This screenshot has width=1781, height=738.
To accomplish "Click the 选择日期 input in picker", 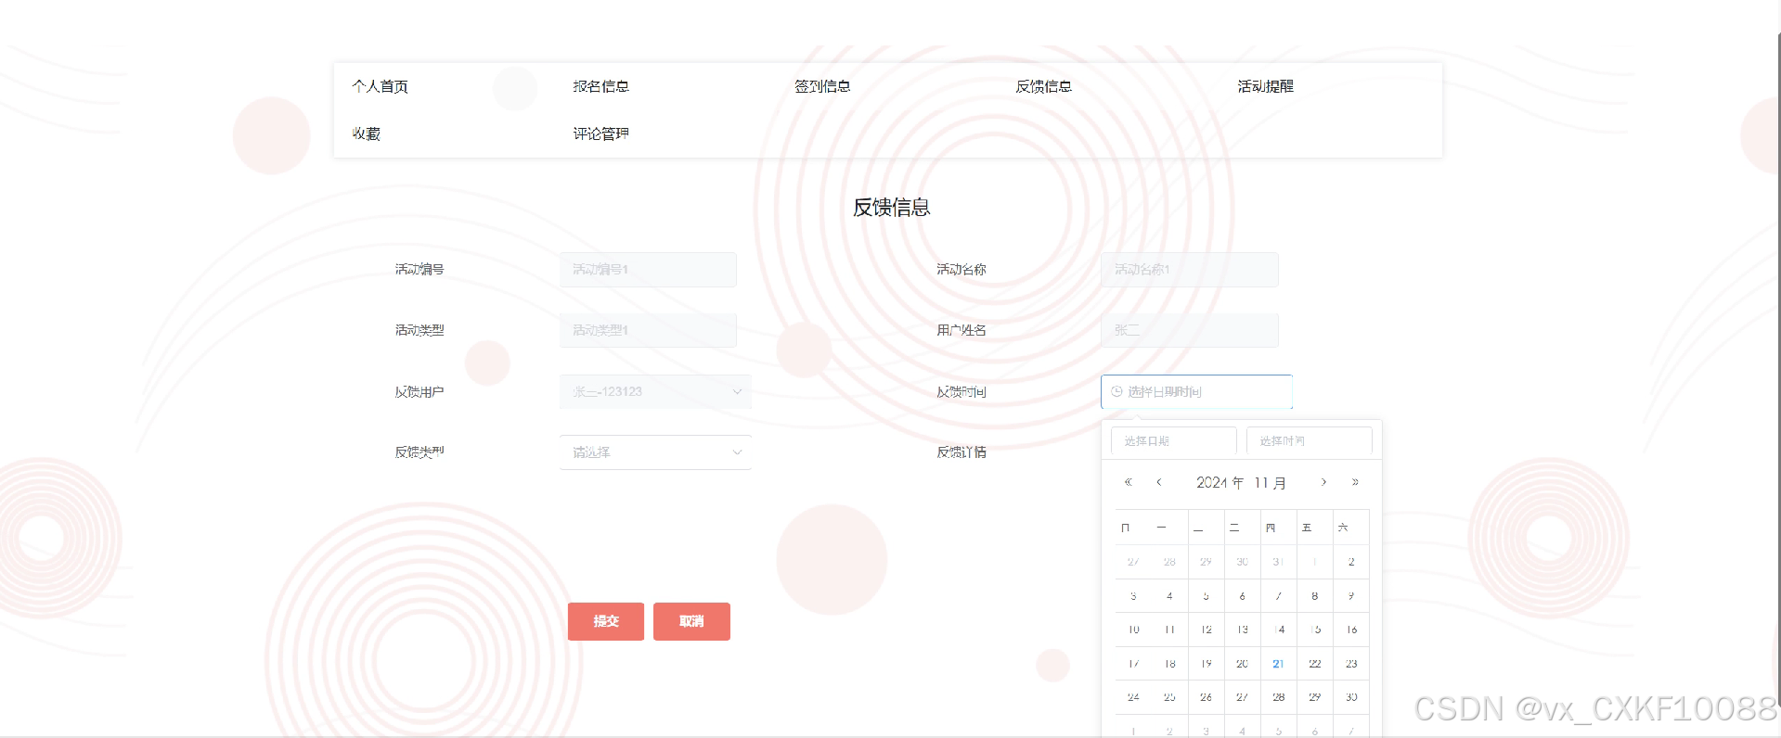I will 1174,440.
